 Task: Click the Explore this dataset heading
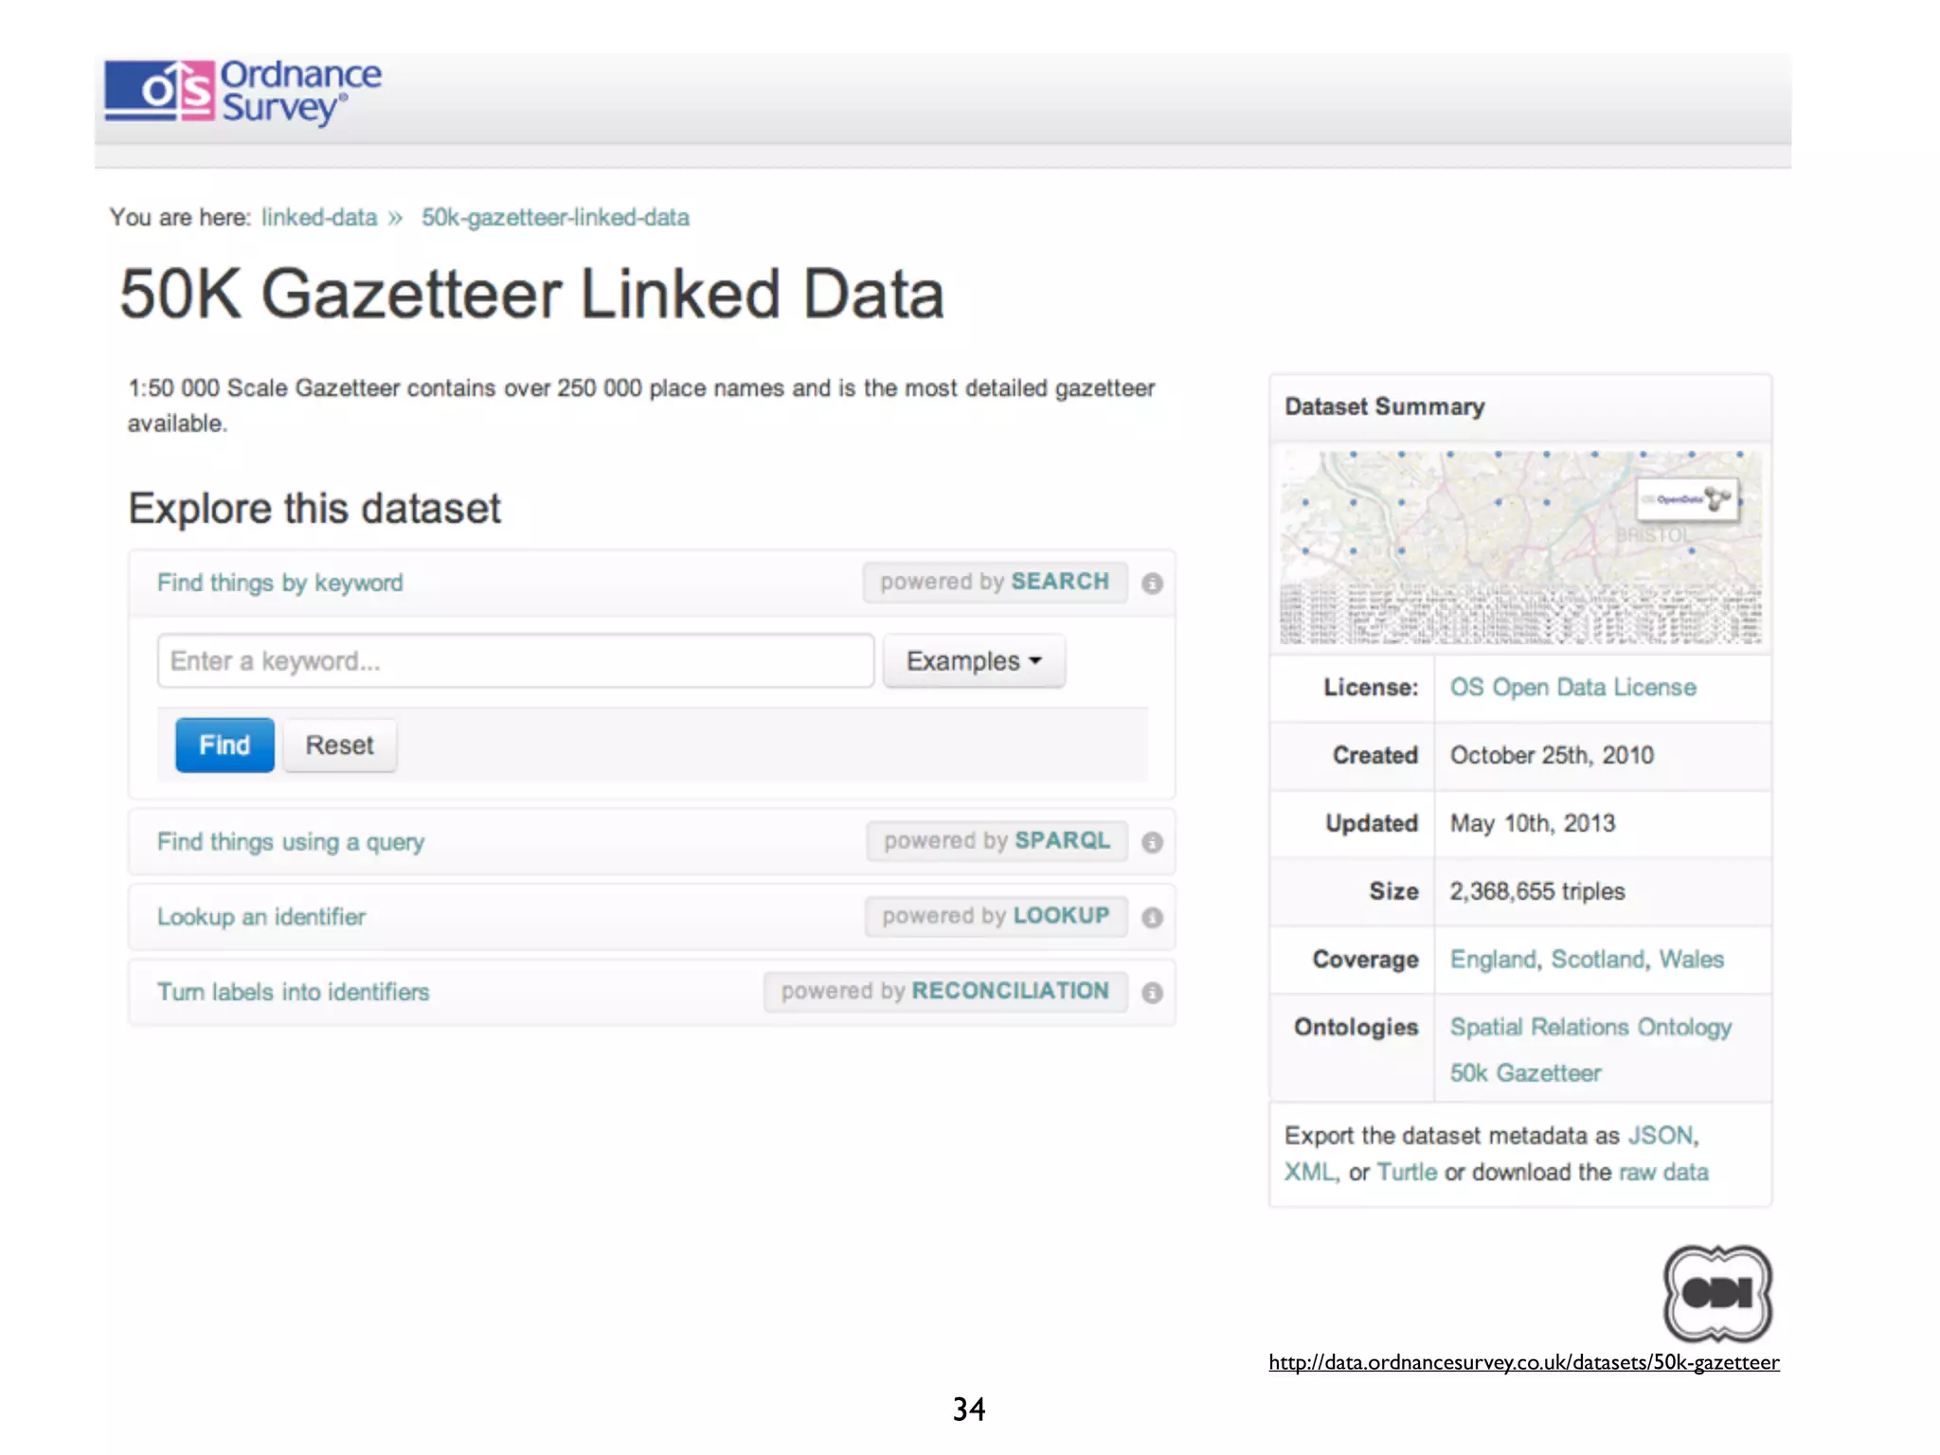coord(314,509)
